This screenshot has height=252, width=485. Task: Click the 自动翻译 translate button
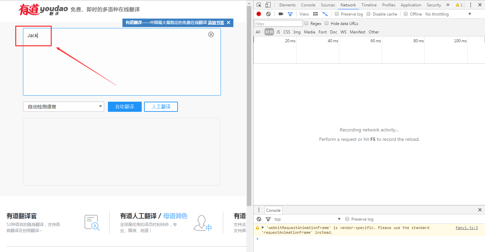[125, 106]
